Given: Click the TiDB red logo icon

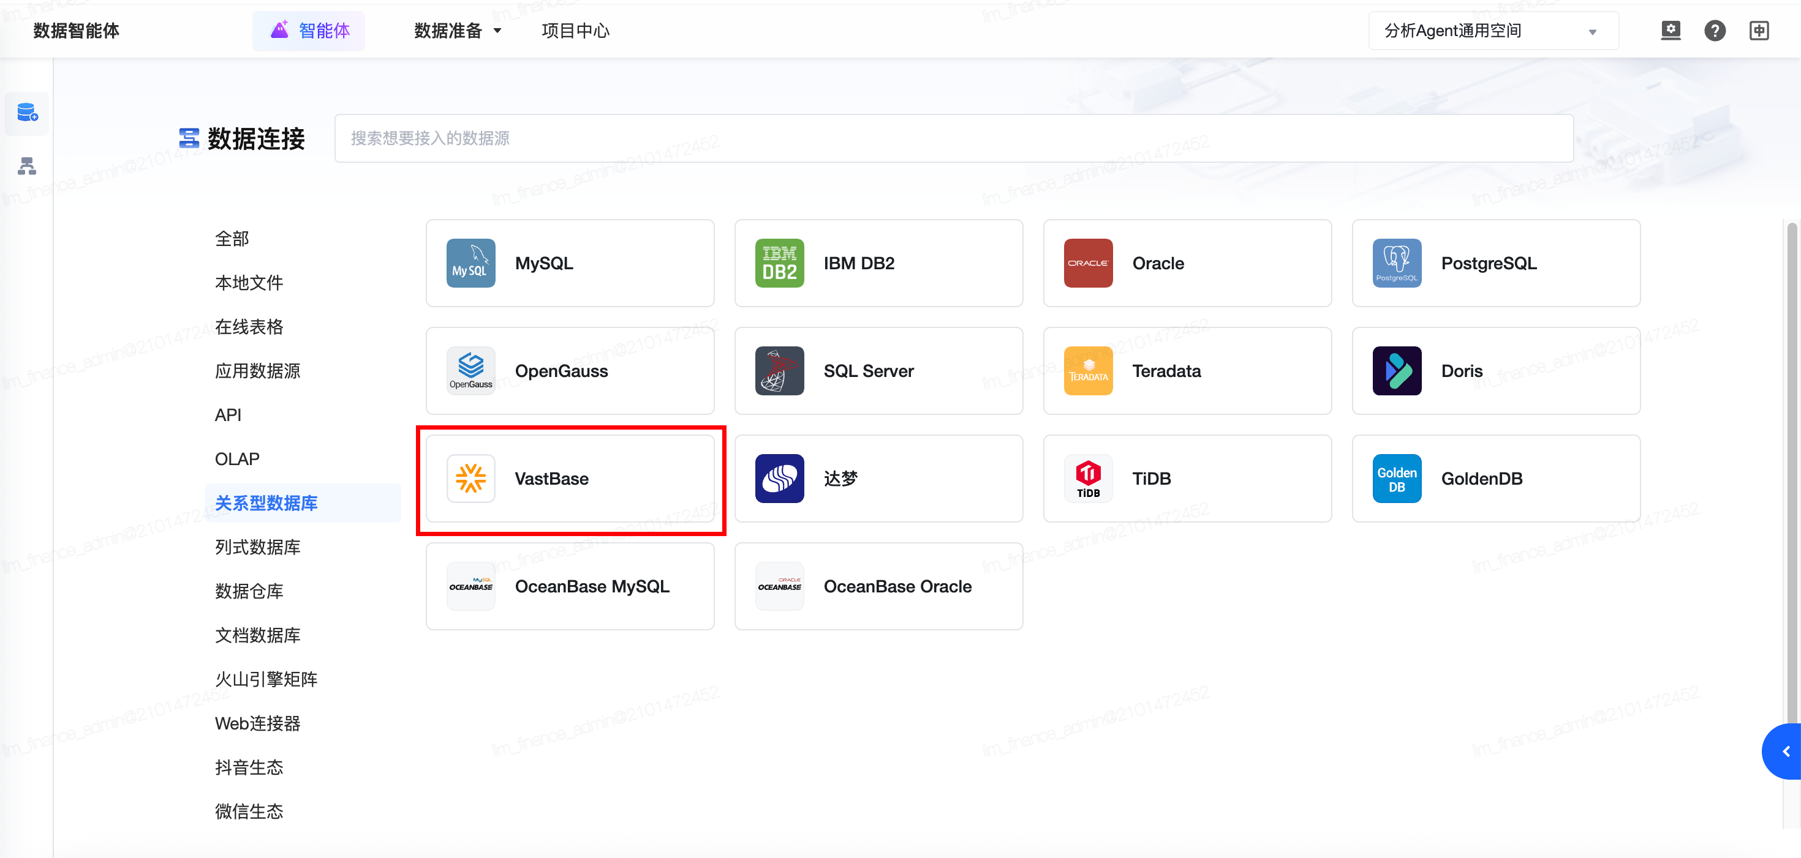Looking at the screenshot, I should pyautogui.click(x=1088, y=479).
